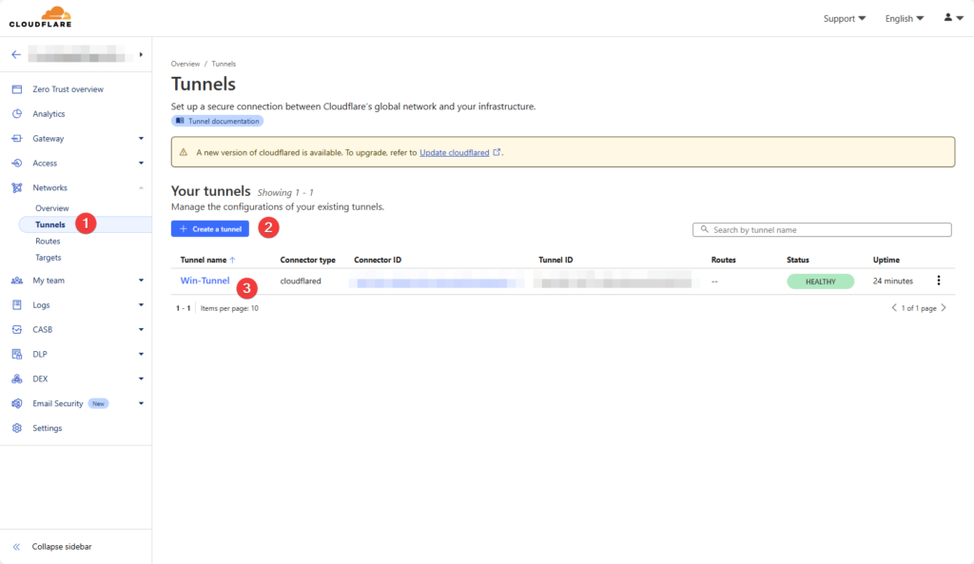The image size is (974, 564).
Task: Expand the Gateway menu arrow
Action: click(x=141, y=139)
